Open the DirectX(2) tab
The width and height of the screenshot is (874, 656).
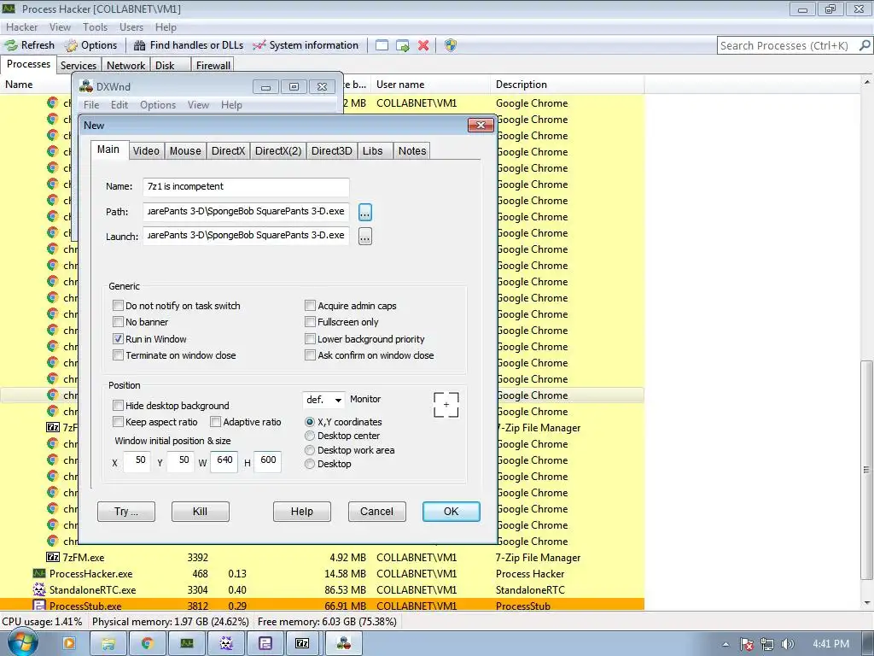tap(278, 150)
